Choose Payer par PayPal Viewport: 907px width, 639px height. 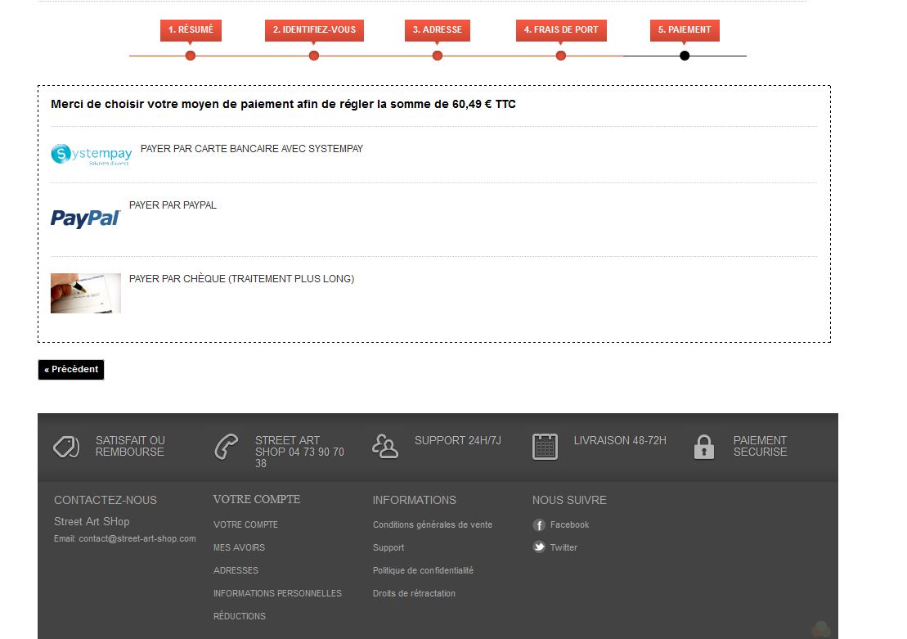click(x=173, y=205)
